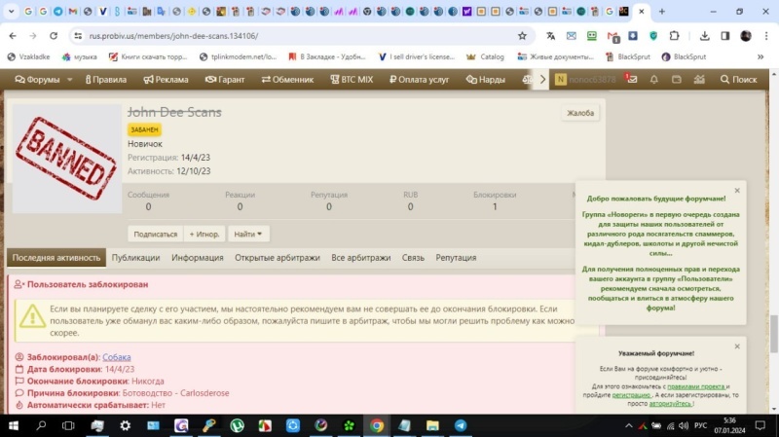Open the BTC MIX menu item
The height and width of the screenshot is (437, 779).
click(x=352, y=80)
